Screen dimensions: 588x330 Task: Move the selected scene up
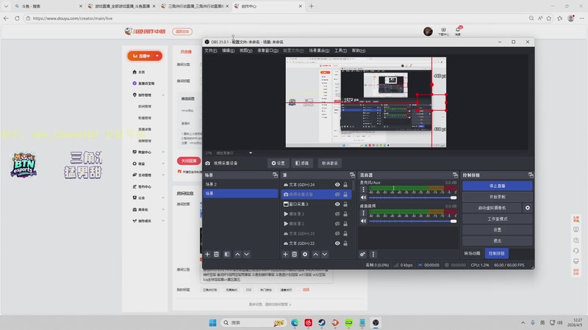pos(237,254)
